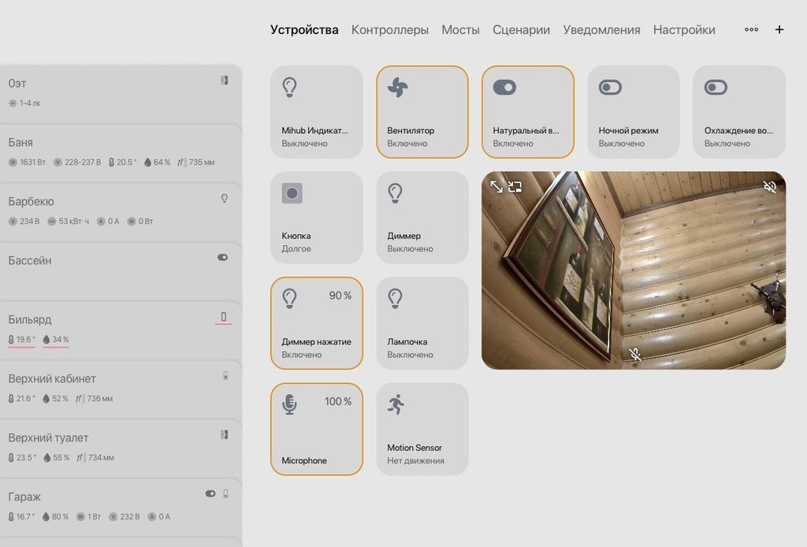Click the Гараж 80 % humidity

[x=56, y=516]
